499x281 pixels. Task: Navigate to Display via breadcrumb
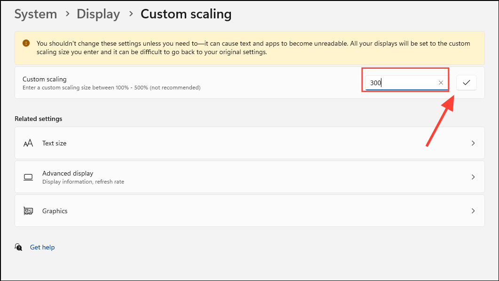(x=98, y=14)
